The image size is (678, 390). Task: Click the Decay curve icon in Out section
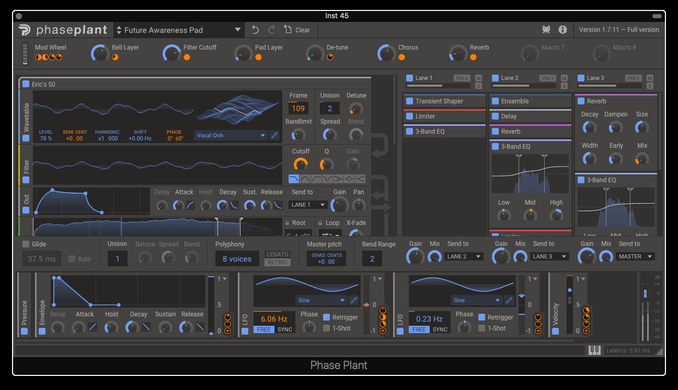[x=235, y=205]
